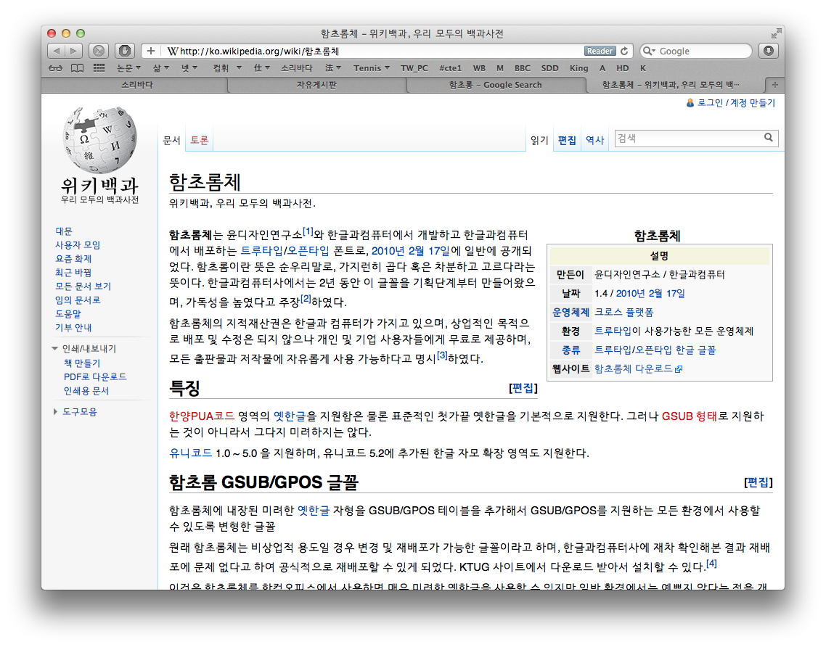Screen dimensions: 826x647
Task: Open the 넷 bookmarks folder dropdown
Action: coord(189,68)
